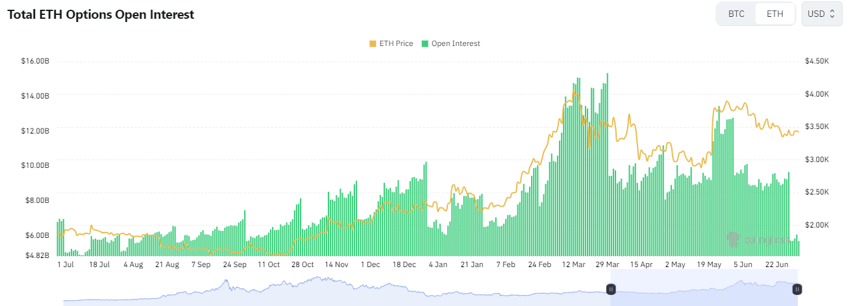Viewport: 853px width, 306px height.
Task: Click the $4.50K right axis label
Action: click(x=817, y=61)
